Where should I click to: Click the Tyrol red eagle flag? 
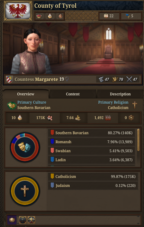point(18,11)
